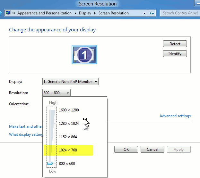This screenshot has width=200, height=178.
Task: Click the Search Control Panel field
Action: click(180, 13)
